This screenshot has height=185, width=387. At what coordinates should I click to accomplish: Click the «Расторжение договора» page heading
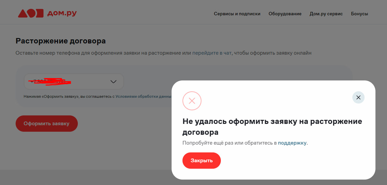(x=60, y=41)
